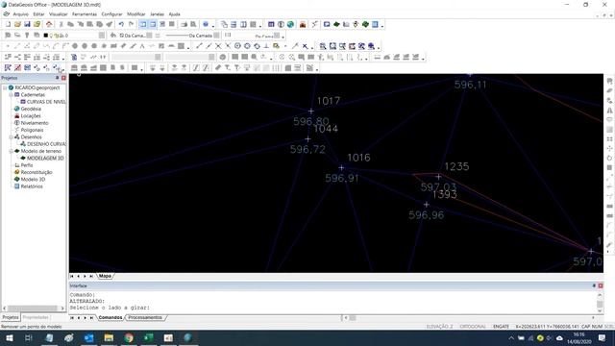615x346 pixels.
Task: Open the 'Da Camada' linetype dropdown
Action: coord(216,36)
